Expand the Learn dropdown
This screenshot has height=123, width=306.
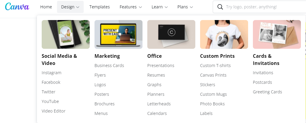(x=160, y=7)
